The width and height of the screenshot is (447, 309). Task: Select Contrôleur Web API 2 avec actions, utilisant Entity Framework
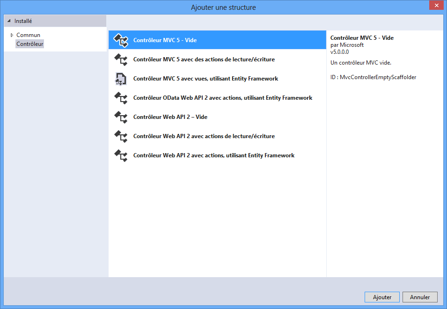coord(217,155)
